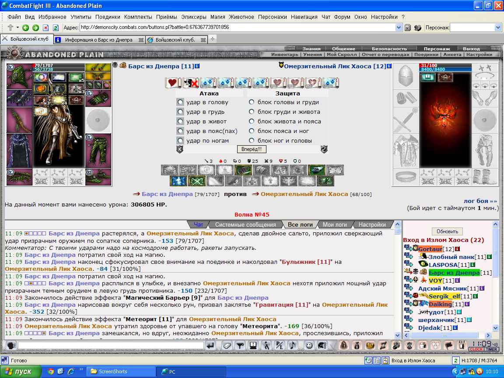Open the Файл menu

click(14, 17)
